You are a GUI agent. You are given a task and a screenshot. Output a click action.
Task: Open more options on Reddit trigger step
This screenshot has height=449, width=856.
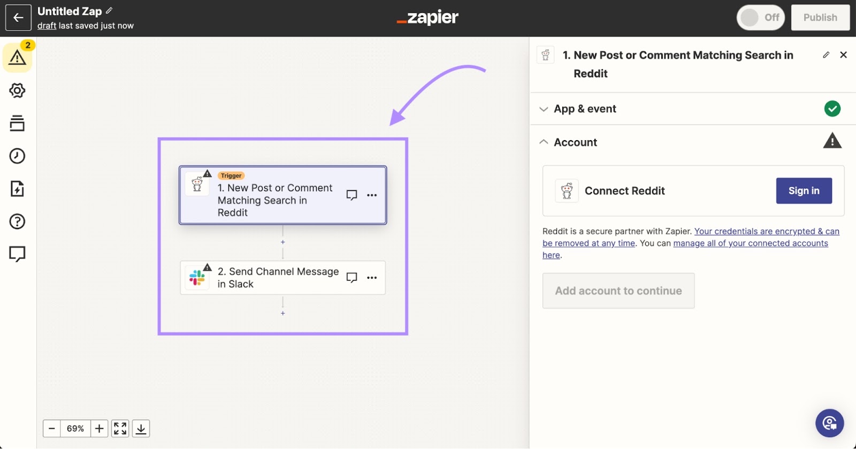[x=372, y=195]
